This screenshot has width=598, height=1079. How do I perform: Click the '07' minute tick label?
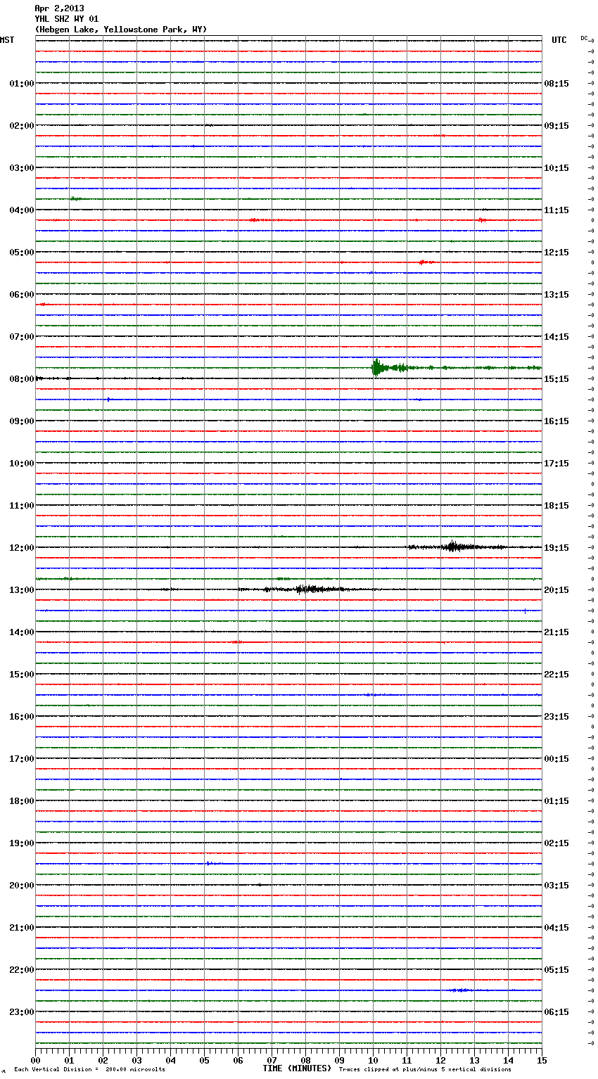(x=272, y=1061)
